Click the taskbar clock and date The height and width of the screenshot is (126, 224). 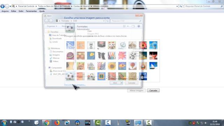click(215, 123)
